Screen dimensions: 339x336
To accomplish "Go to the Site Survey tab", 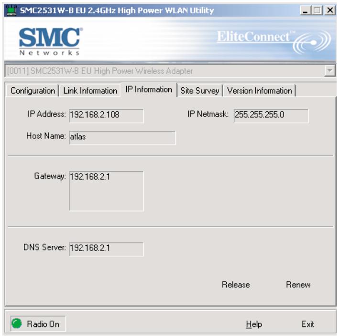I will tap(200, 91).
